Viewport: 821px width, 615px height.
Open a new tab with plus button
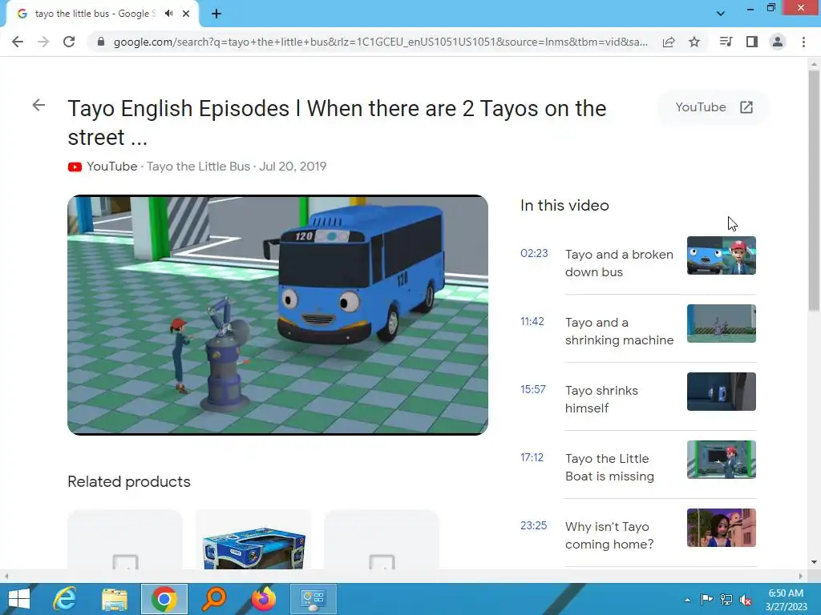(x=216, y=14)
